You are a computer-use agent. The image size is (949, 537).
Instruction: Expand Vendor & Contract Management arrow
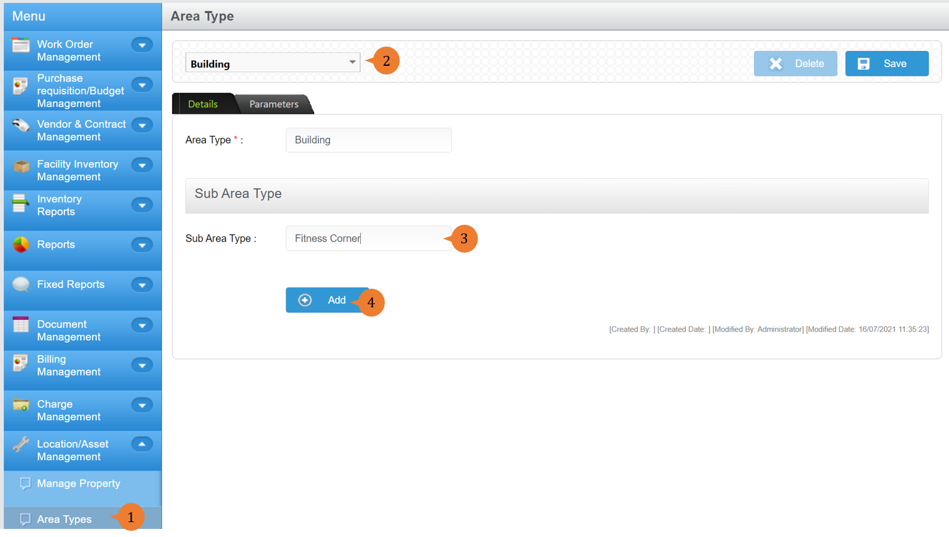142,125
